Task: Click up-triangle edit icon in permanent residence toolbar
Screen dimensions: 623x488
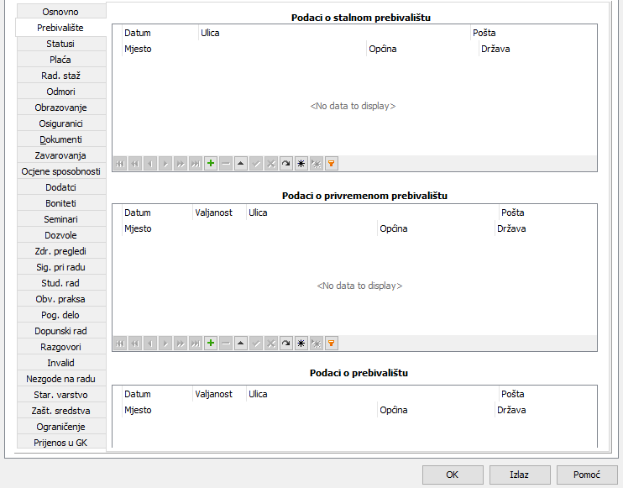Action: point(240,164)
